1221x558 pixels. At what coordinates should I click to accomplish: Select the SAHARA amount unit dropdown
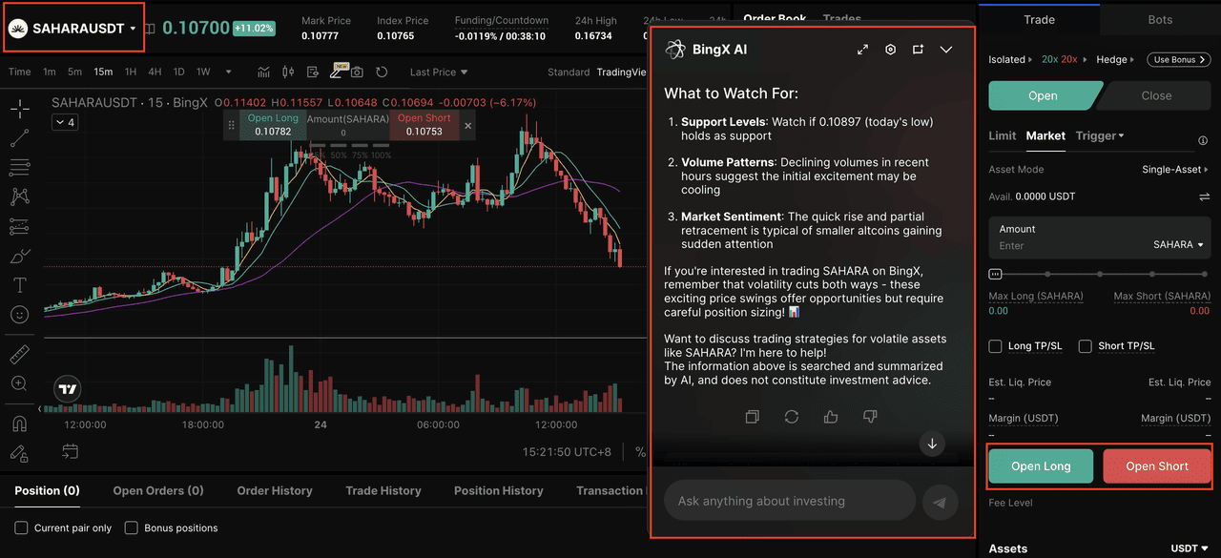pos(1178,245)
